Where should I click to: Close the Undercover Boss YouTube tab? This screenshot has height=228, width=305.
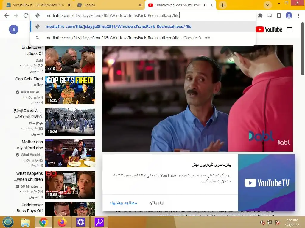coord(211,5)
